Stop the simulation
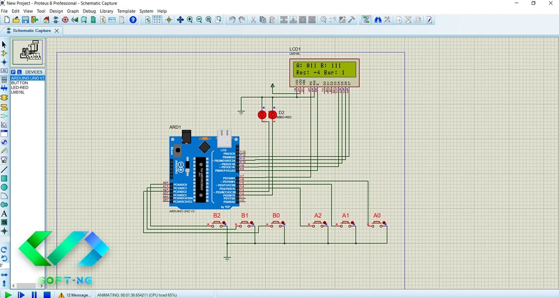Image resolution: width=559 pixels, height=298 pixels. [x=47, y=294]
